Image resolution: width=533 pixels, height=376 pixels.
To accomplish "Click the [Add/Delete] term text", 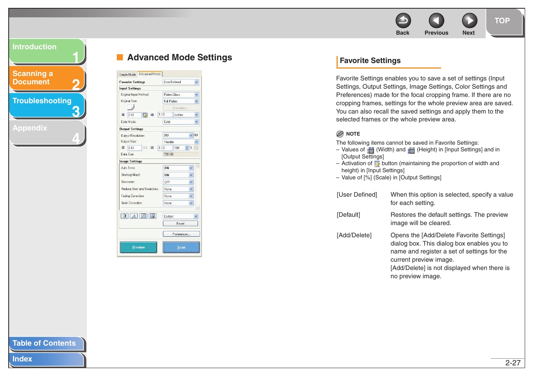I will point(354,235).
